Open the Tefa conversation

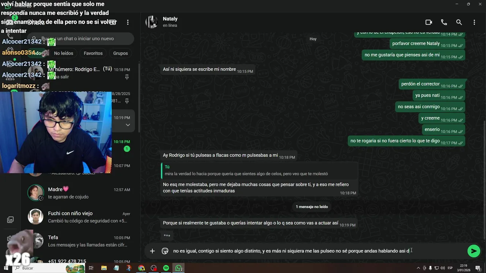[x=79, y=241]
